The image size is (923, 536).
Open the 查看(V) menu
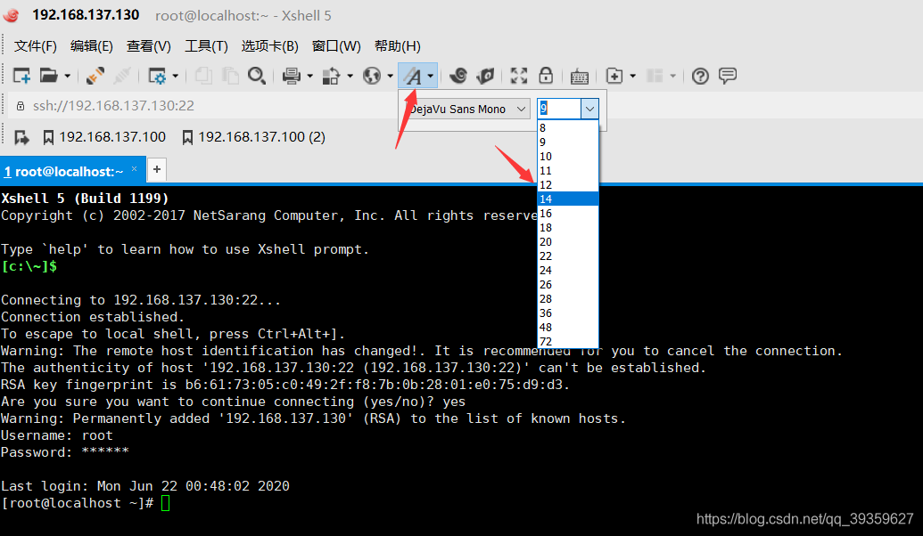pyautogui.click(x=148, y=45)
